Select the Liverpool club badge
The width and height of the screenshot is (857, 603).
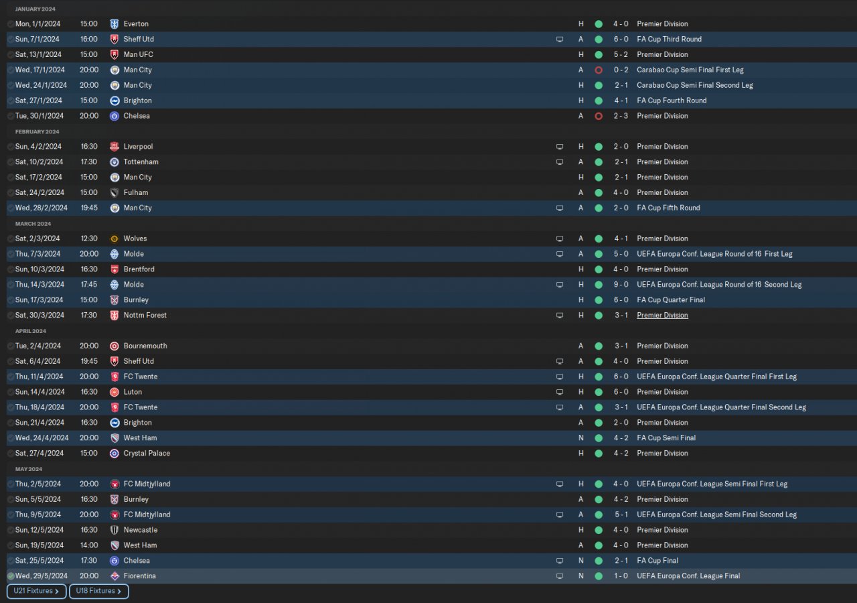click(x=114, y=146)
